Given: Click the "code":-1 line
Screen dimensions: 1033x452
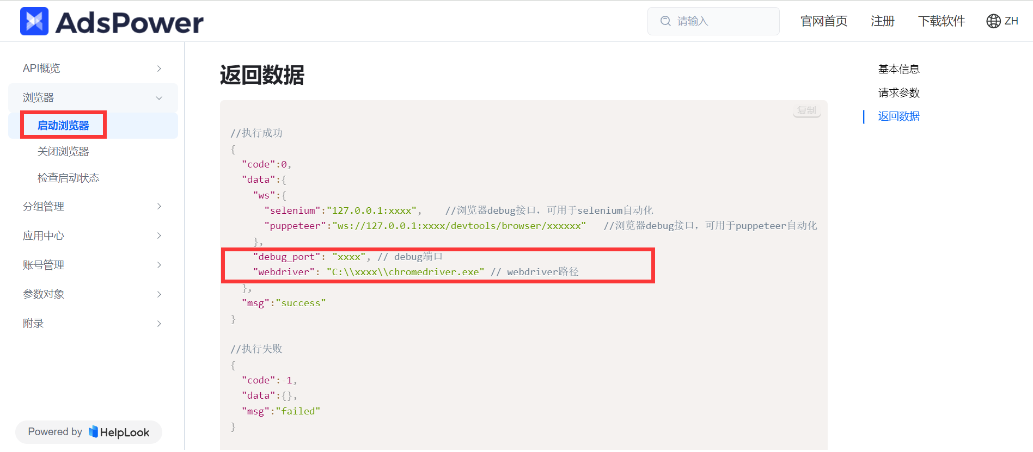Looking at the screenshot, I should coord(270,380).
